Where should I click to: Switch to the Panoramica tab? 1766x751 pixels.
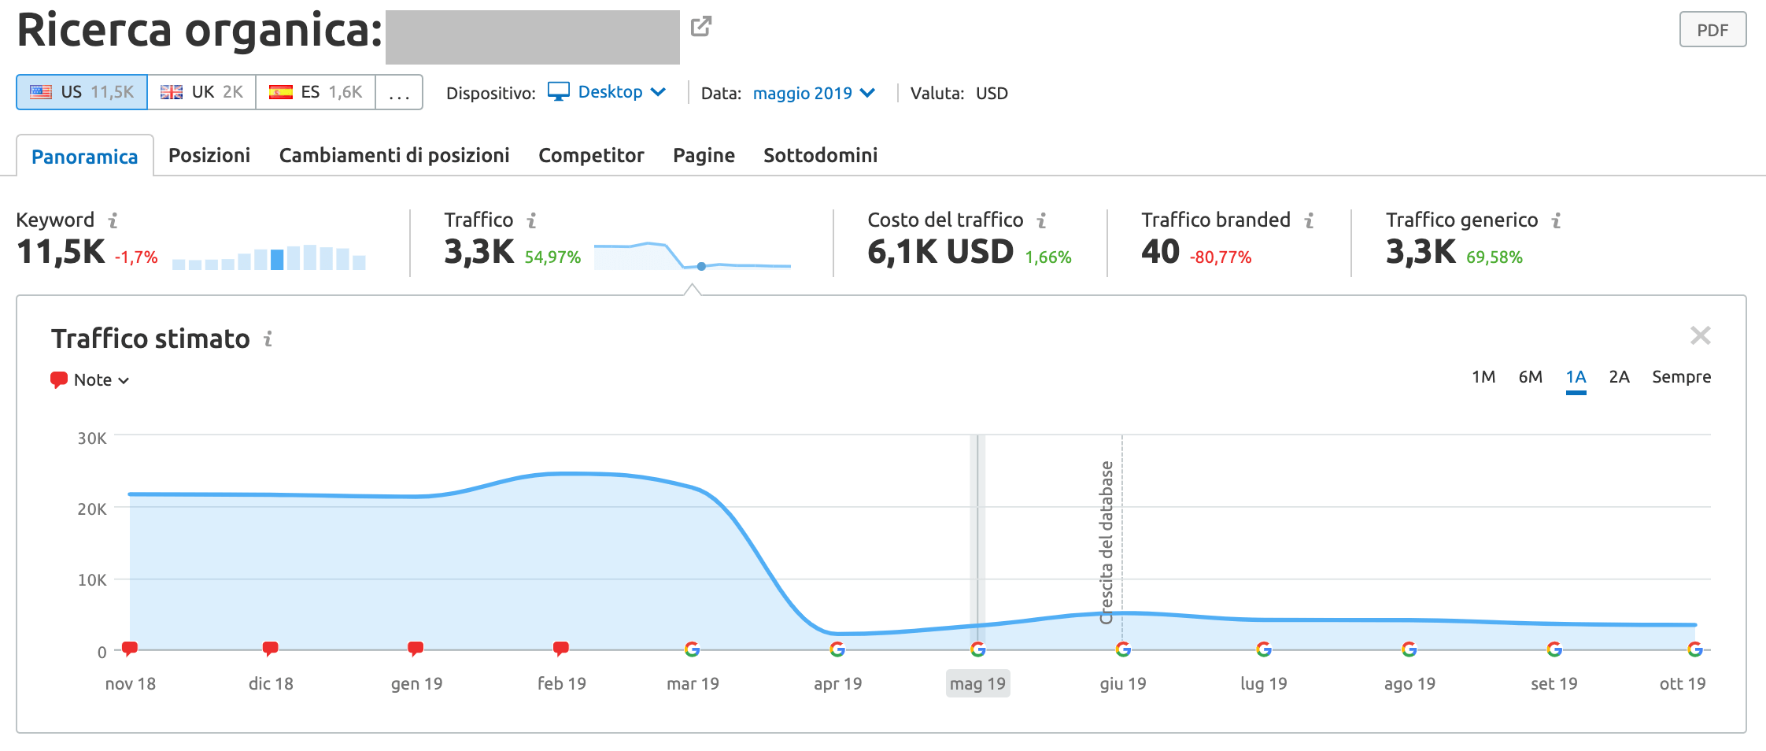coord(85,156)
